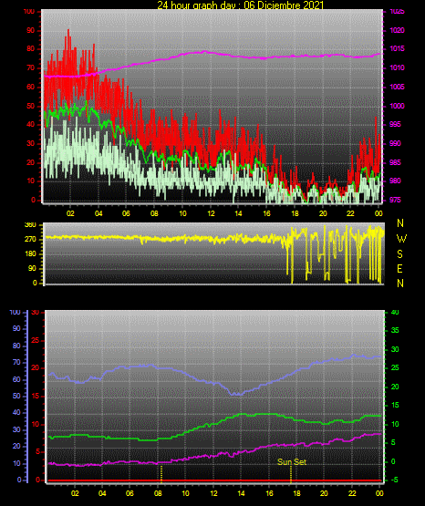The image size is (425, 506).
Task: Click the 270 wind direction axis value
Action: tap(30, 239)
